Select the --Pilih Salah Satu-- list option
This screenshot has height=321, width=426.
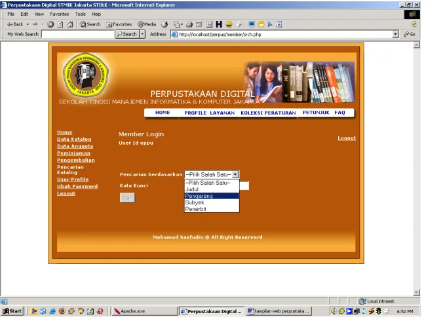coord(212,183)
